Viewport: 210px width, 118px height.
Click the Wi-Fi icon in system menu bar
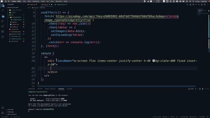coord(190,1)
